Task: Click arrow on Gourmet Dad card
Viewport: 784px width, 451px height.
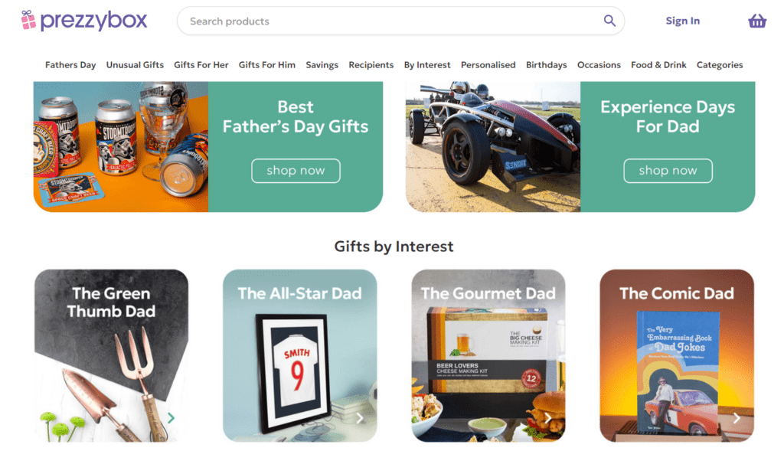Action: tap(548, 418)
